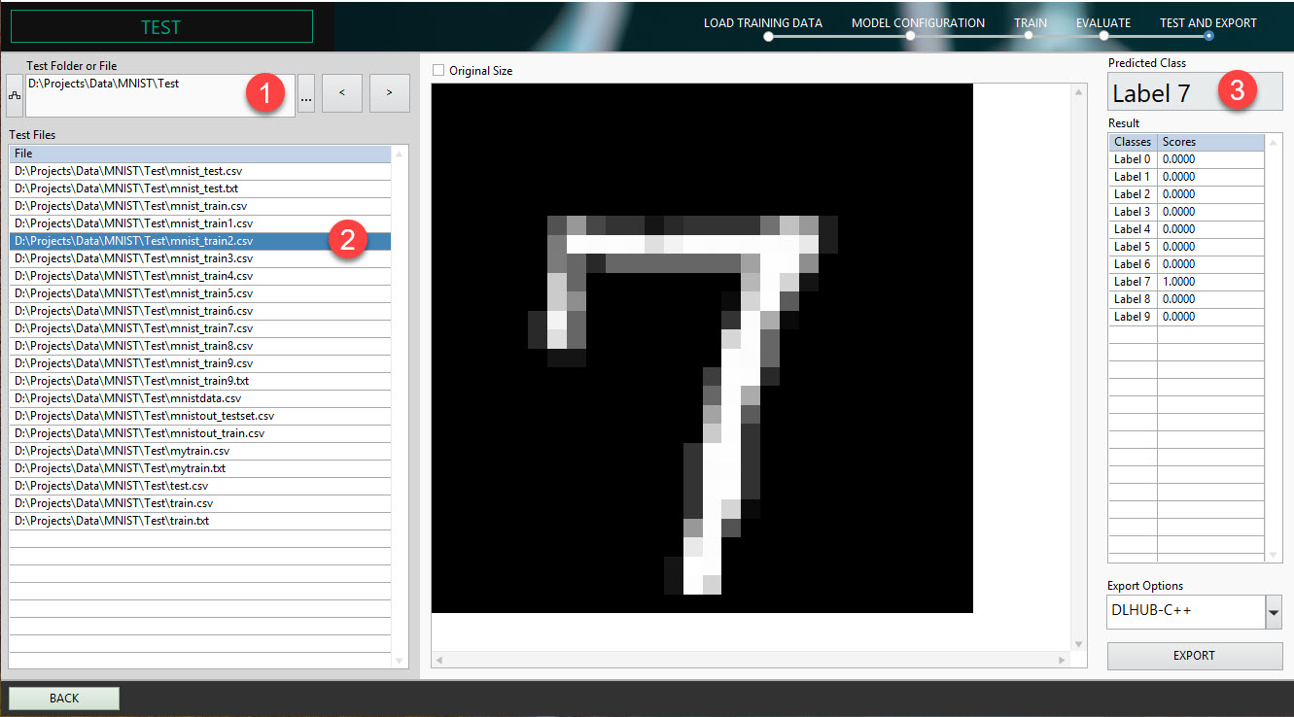Go to next test file arrow
The height and width of the screenshot is (717, 1294).
click(x=389, y=93)
